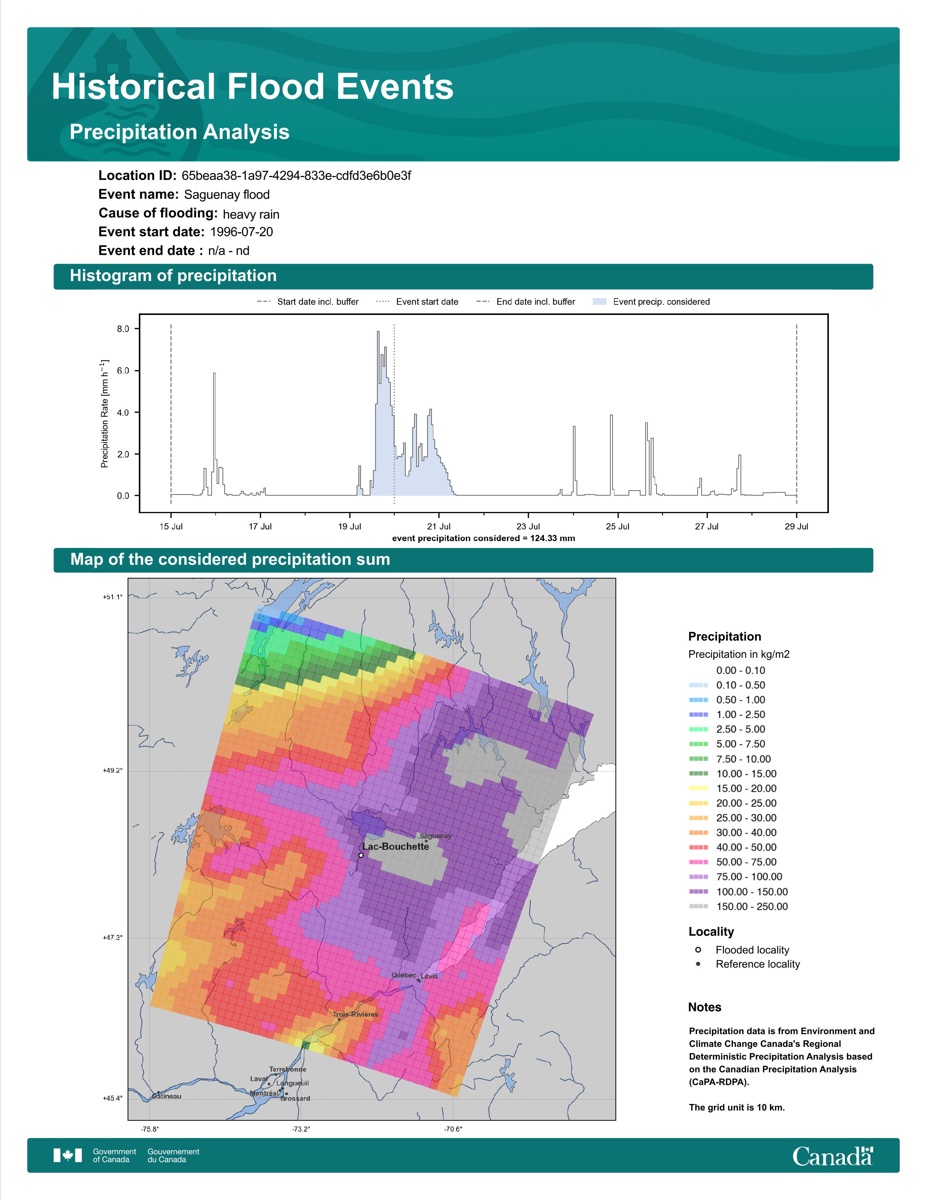Click the Map of the considered precipitation sum header
Viewport: 927px width, 1200px height.
463,560
